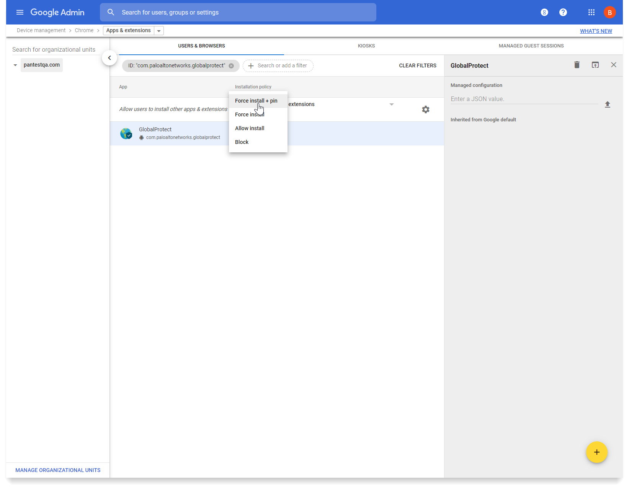This screenshot has width=629, height=490.
Task: Click the yellow add app button
Action: pos(596,452)
